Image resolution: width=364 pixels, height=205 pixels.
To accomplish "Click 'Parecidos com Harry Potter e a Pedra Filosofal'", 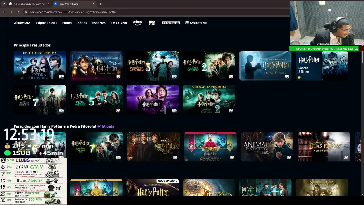I will pyautogui.click(x=55, y=126).
